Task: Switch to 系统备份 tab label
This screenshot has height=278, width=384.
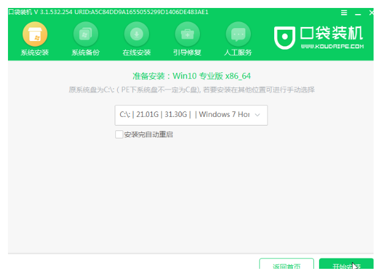Action: (86, 53)
